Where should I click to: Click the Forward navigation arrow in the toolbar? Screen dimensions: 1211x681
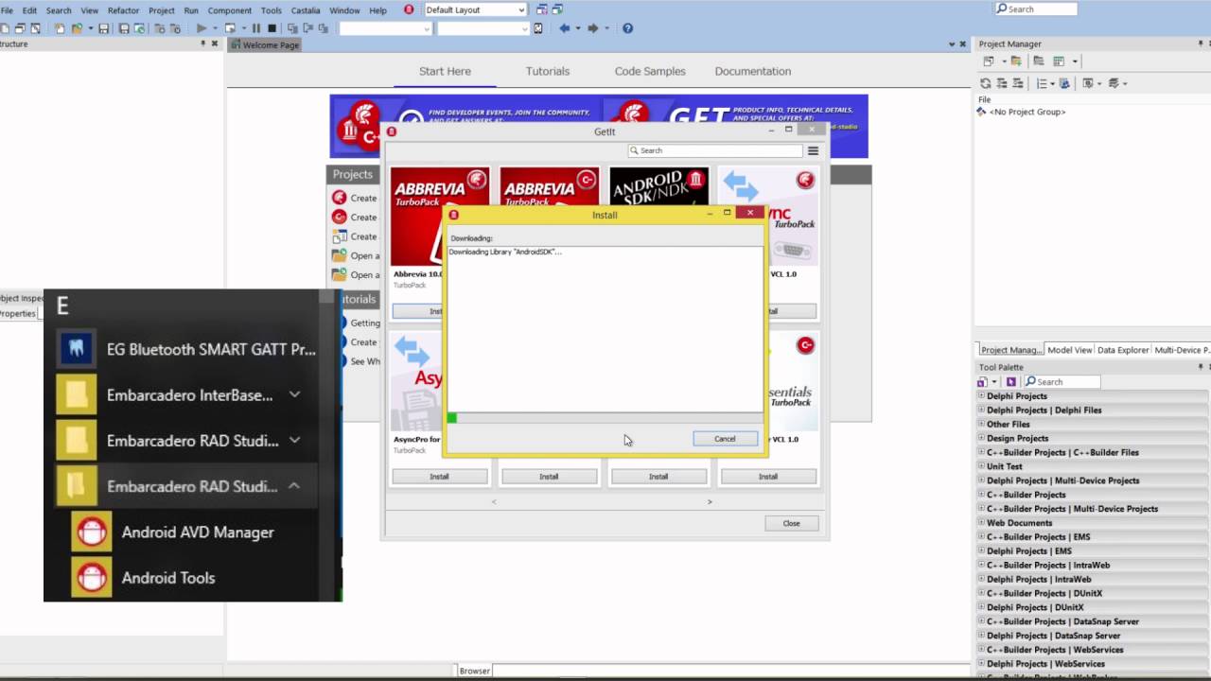(593, 28)
